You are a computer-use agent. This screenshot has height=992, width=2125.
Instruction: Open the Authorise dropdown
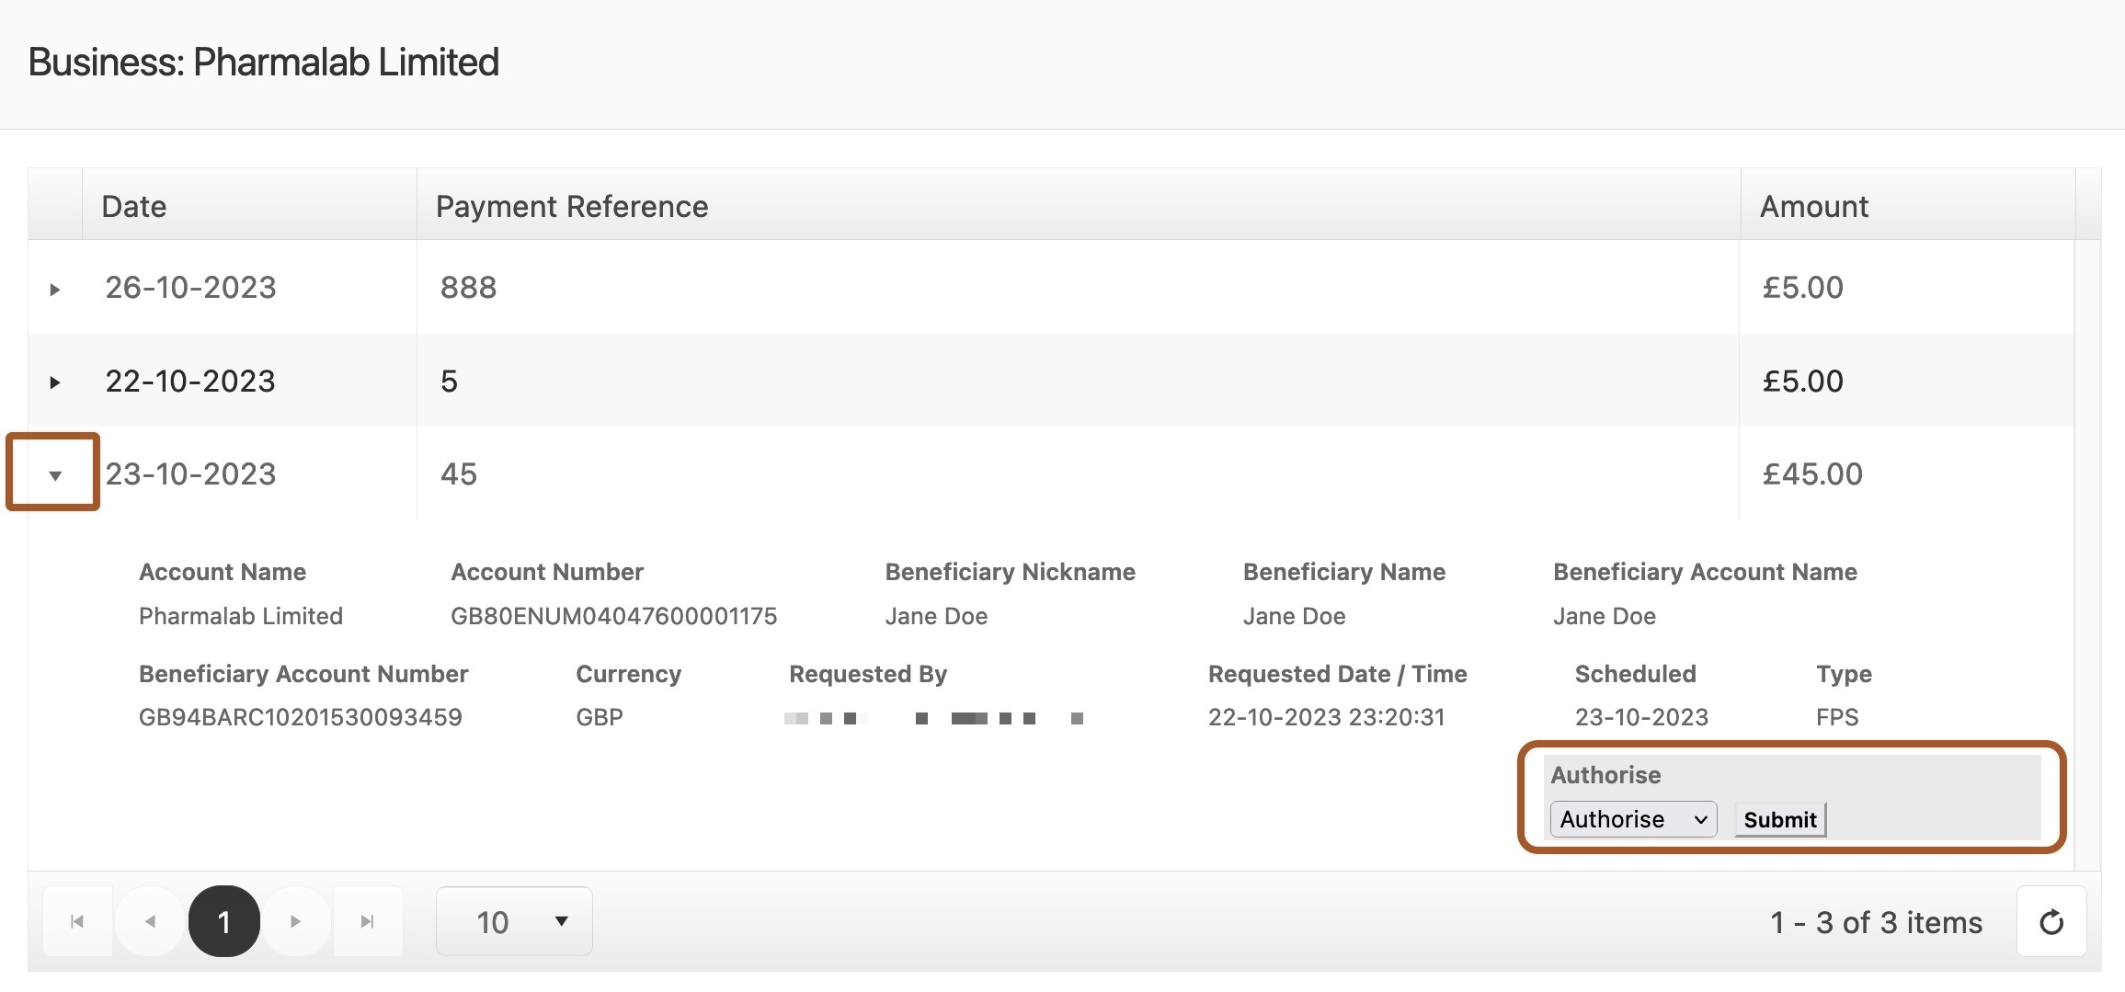(1632, 819)
